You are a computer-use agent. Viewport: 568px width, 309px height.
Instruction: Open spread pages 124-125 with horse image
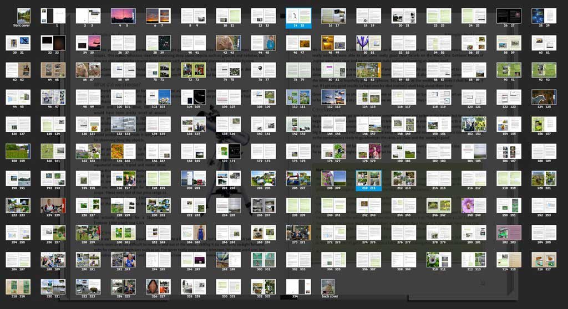point(544,97)
